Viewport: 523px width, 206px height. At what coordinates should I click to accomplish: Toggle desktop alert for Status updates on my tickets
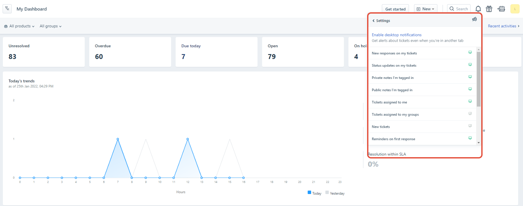[x=470, y=65]
